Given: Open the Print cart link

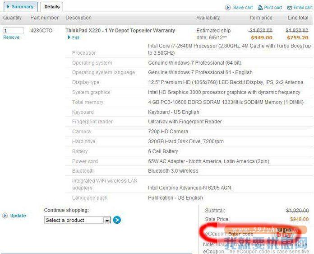Looking at the screenshot, I should pyautogui.click(x=273, y=8).
